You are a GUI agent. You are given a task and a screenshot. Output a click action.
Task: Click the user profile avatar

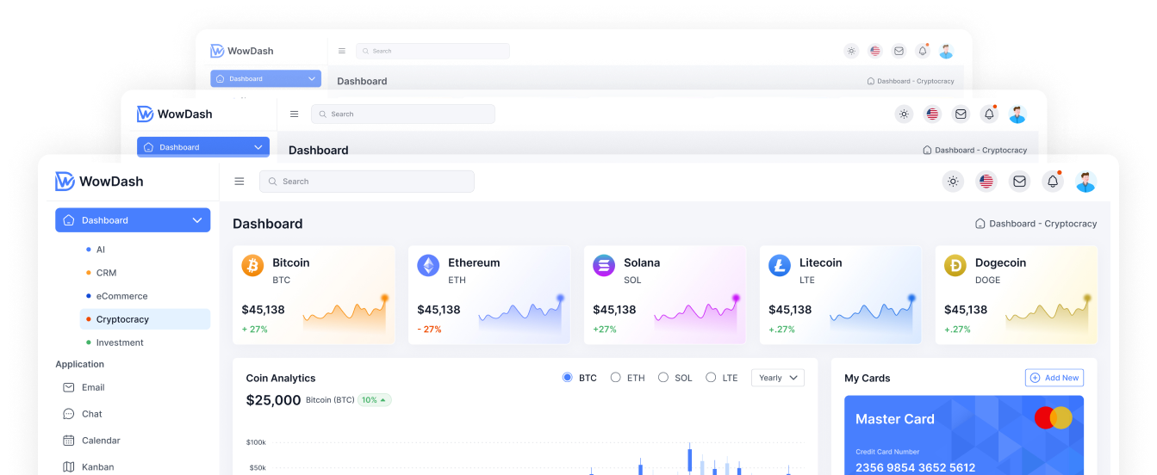point(1085,182)
